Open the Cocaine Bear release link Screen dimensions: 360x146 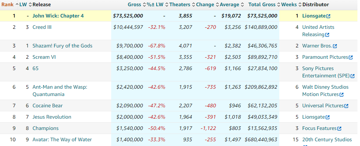(x=47, y=105)
